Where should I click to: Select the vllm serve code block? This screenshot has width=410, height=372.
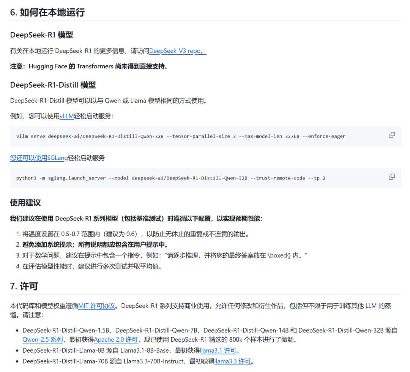pyautogui.click(x=180, y=136)
